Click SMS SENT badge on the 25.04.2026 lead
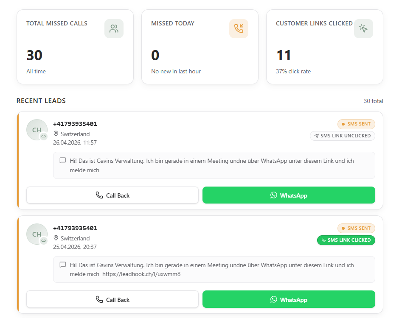 click(356, 228)
